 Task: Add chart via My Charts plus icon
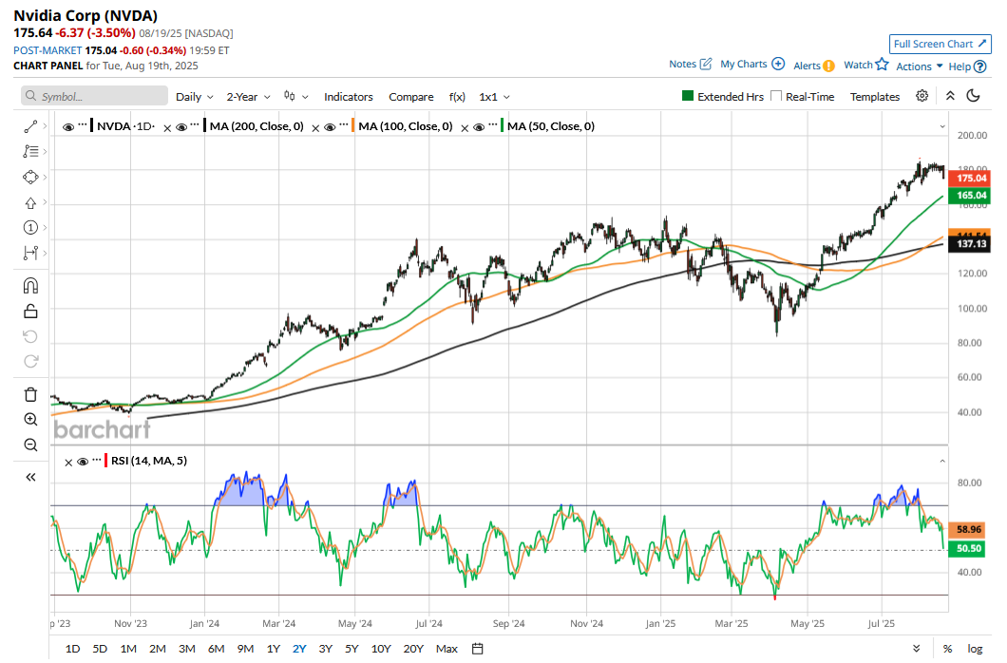[x=778, y=64]
